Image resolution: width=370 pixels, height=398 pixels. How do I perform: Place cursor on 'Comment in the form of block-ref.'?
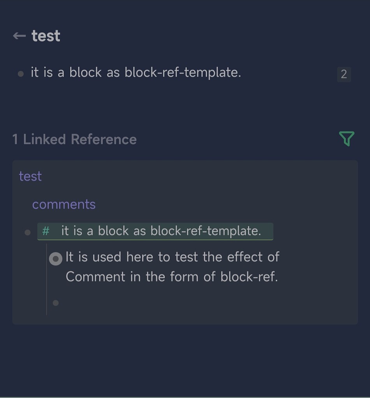(172, 277)
